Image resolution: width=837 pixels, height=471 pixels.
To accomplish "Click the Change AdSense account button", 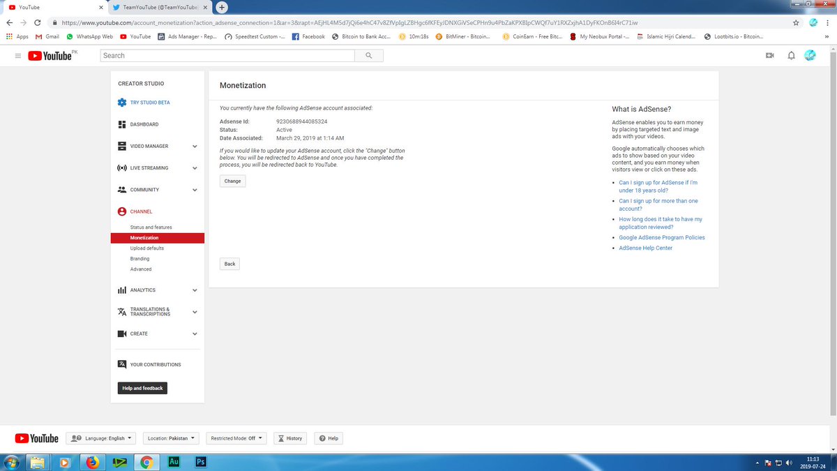I will tap(232, 181).
